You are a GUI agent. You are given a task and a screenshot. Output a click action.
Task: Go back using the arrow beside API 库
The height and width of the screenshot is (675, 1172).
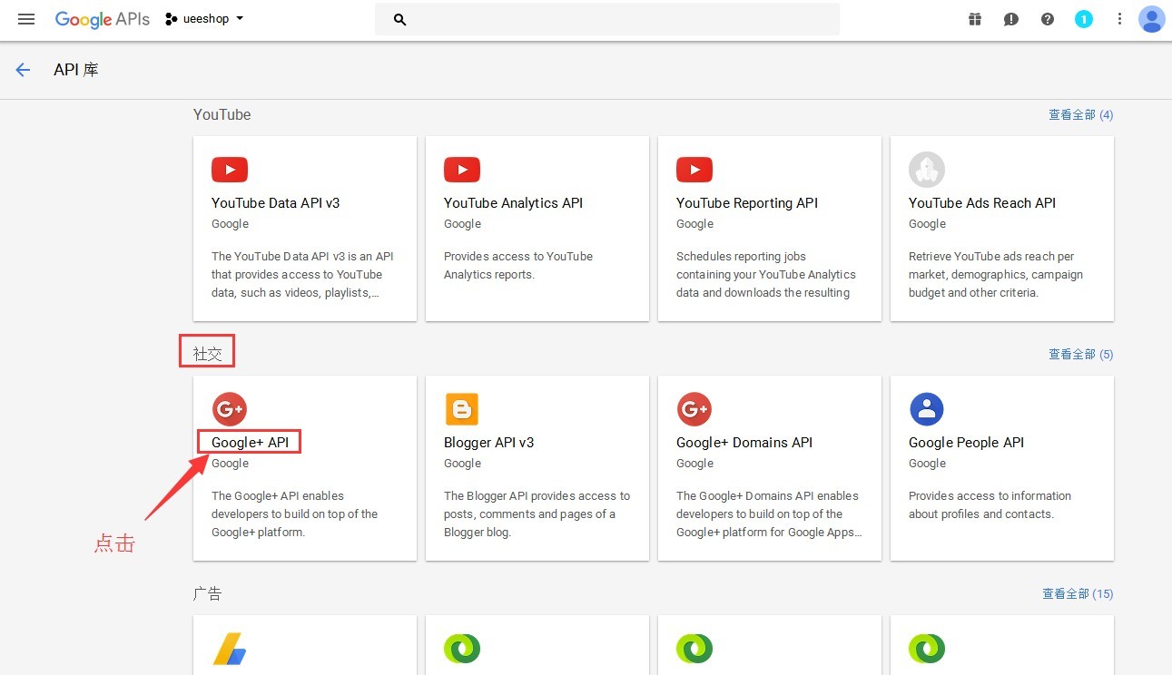(23, 70)
